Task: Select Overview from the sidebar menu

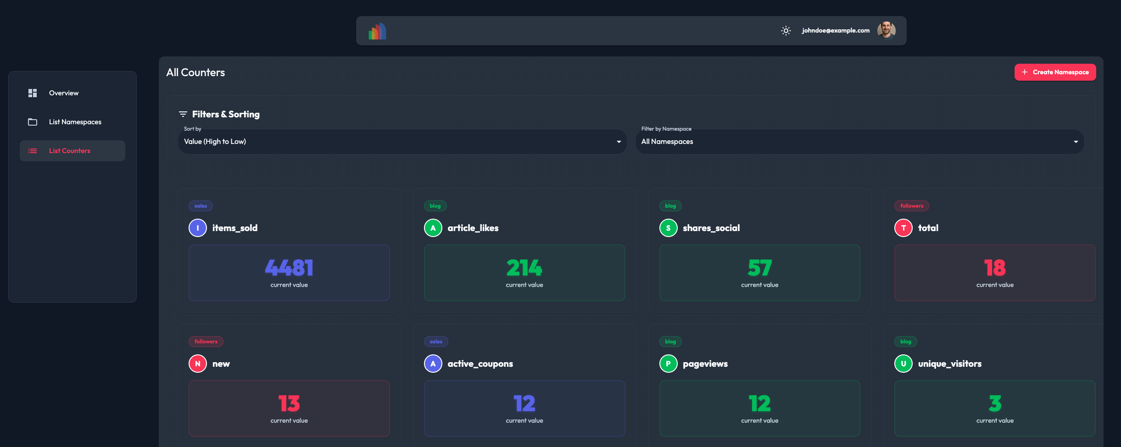Action: click(63, 93)
